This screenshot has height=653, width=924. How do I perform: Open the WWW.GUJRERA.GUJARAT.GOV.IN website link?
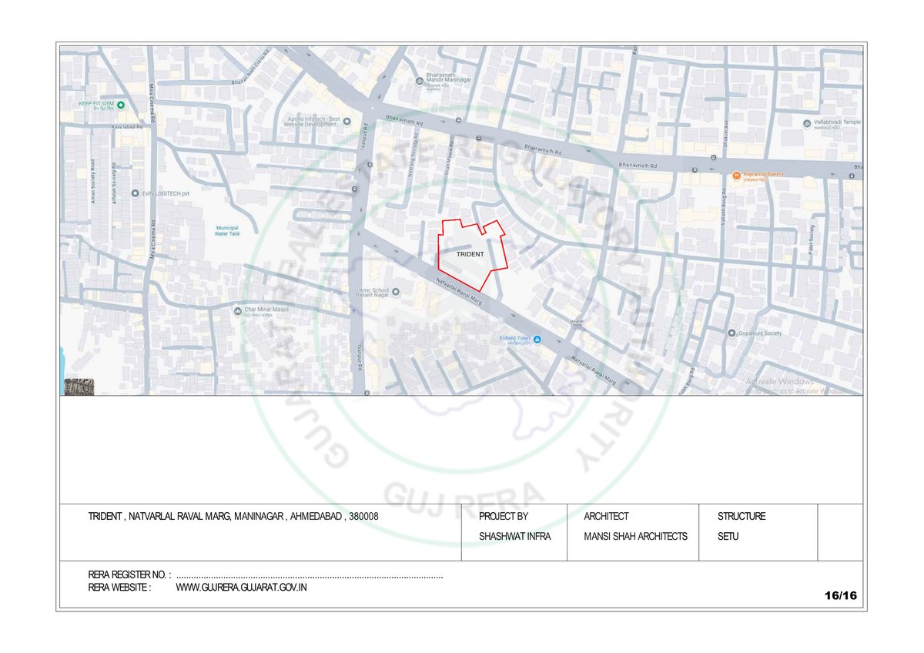coord(242,587)
